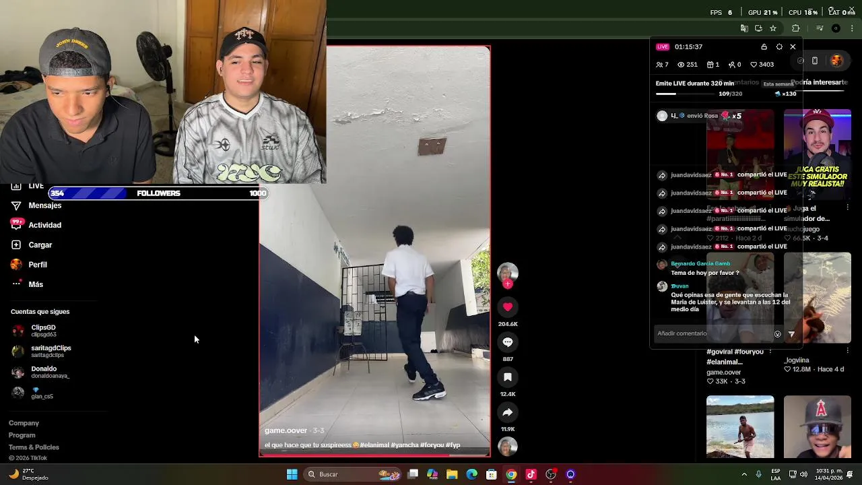Open Chrome extensions puzzle icon
862x485 pixels.
point(796,28)
